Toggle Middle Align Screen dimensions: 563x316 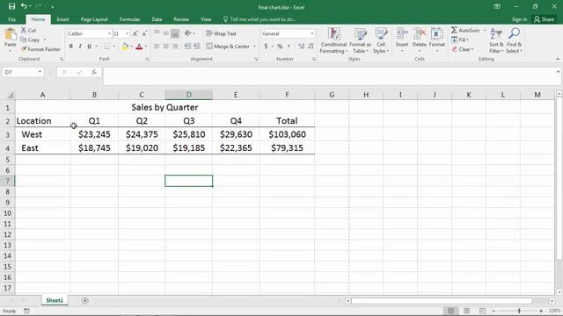coord(166,33)
